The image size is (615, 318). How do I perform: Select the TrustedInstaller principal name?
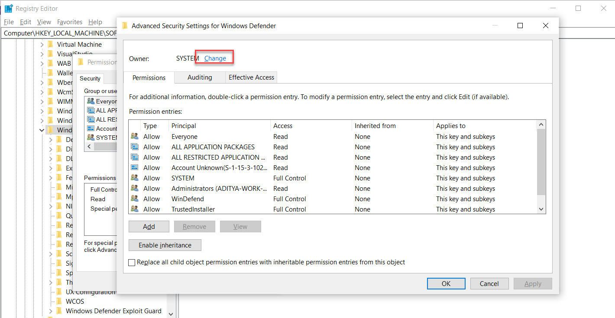[193, 209]
